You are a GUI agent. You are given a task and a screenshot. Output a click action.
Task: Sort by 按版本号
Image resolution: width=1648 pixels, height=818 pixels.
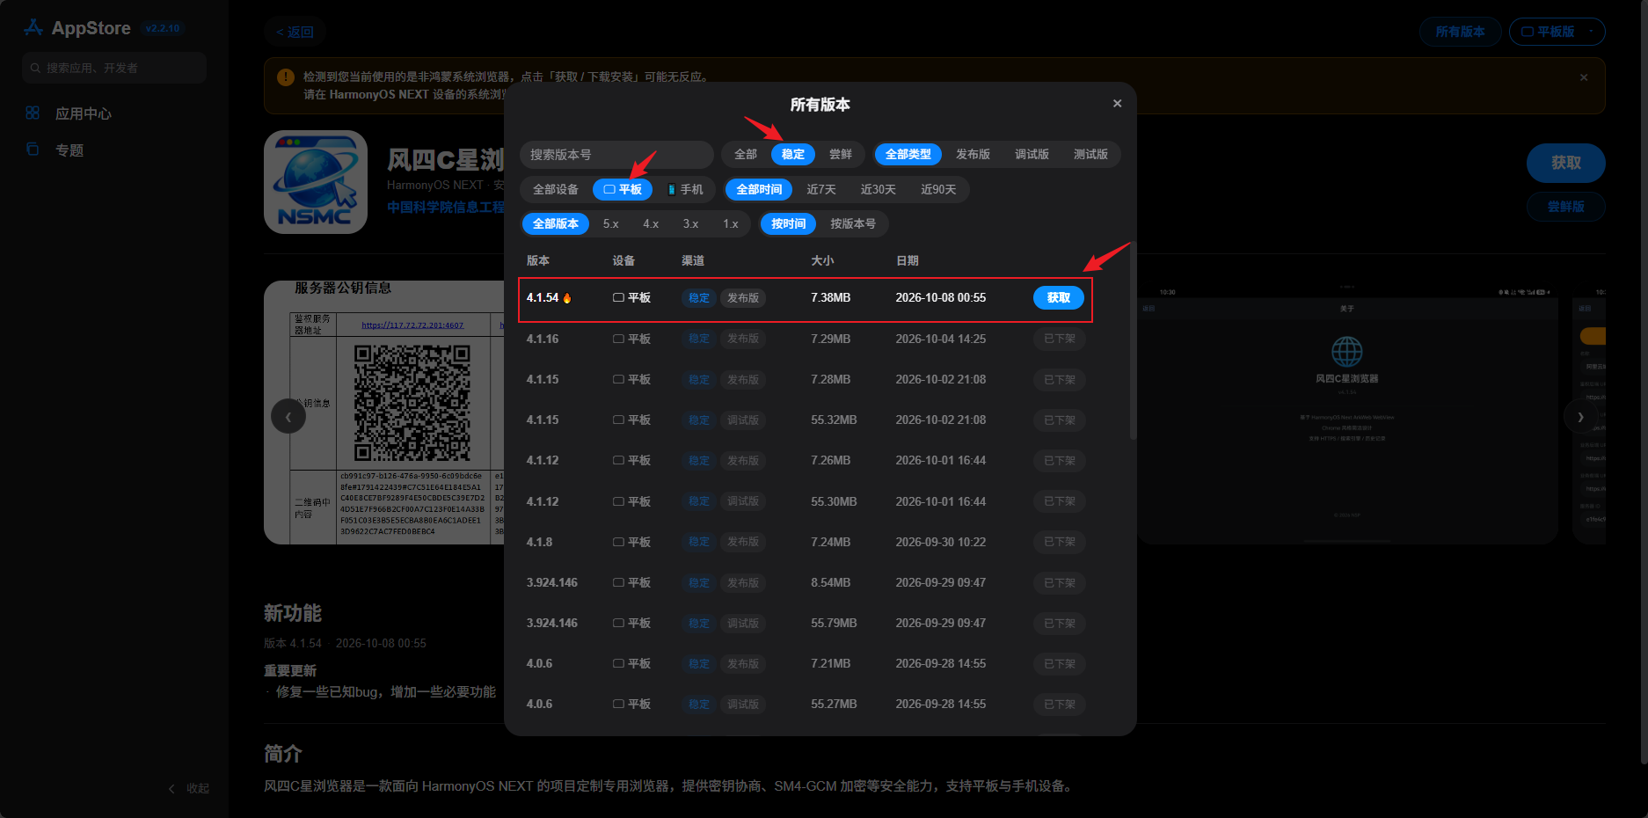pos(853,223)
